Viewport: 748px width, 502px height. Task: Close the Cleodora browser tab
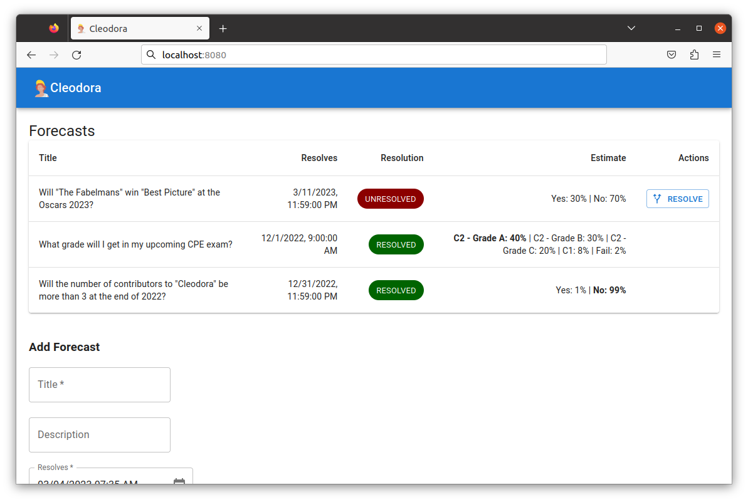pyautogui.click(x=199, y=28)
